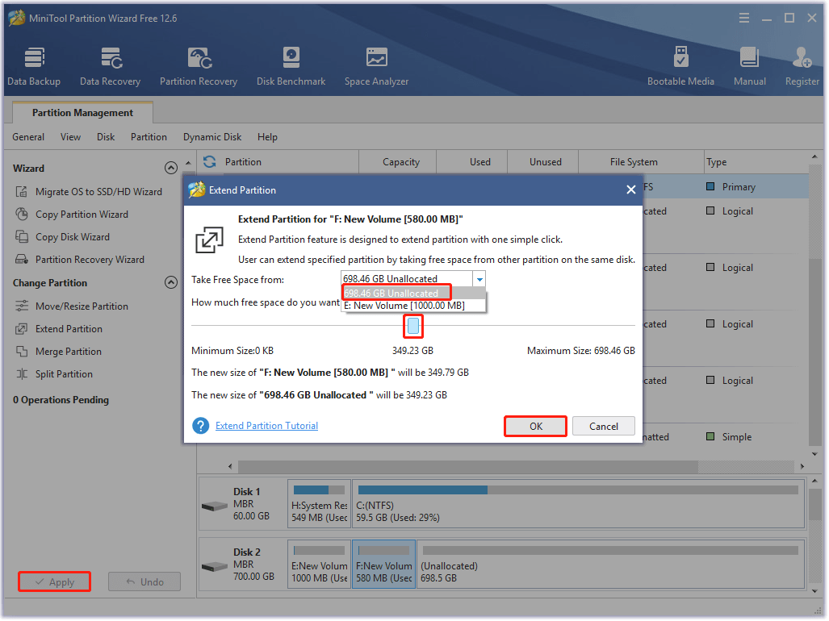
Task: Refresh the partition list
Action: click(209, 161)
